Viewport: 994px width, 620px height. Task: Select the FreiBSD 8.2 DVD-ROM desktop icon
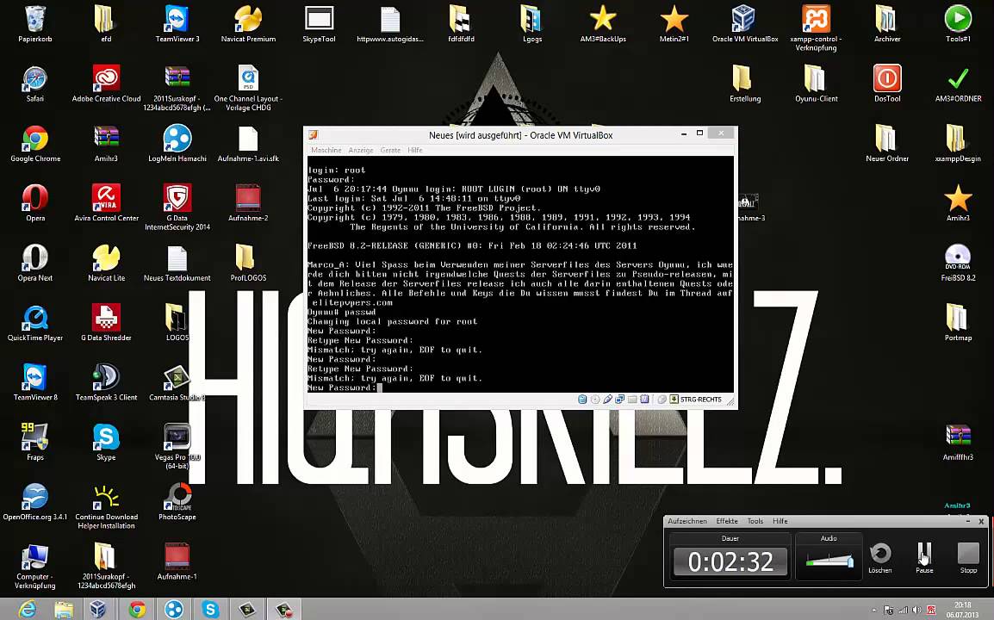click(x=958, y=263)
